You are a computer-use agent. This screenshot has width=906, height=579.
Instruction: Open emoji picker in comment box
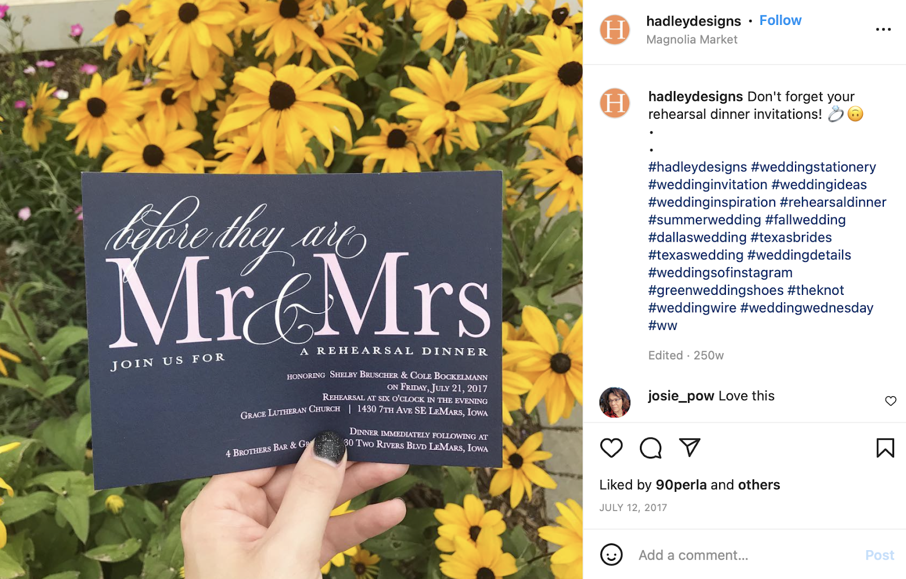[612, 555]
